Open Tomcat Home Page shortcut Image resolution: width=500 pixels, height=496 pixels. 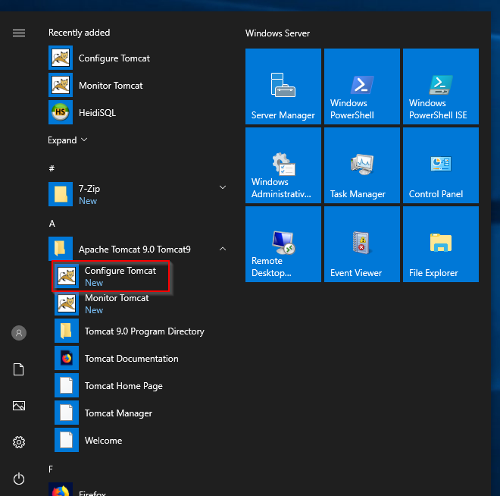click(x=140, y=385)
